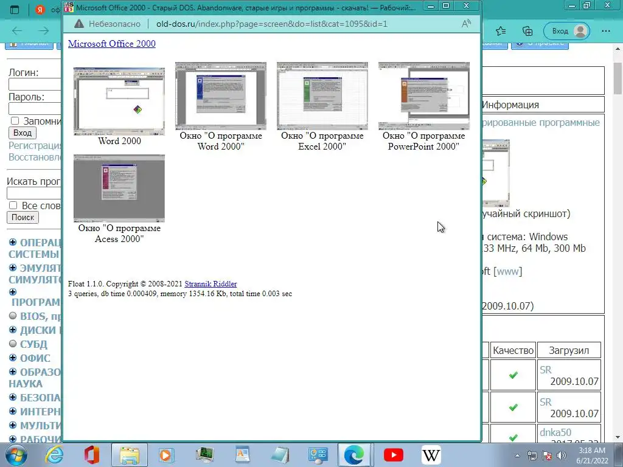This screenshot has height=467, width=623.
Task: Open Windows Explorer folder on taskbar
Action: 130,455
